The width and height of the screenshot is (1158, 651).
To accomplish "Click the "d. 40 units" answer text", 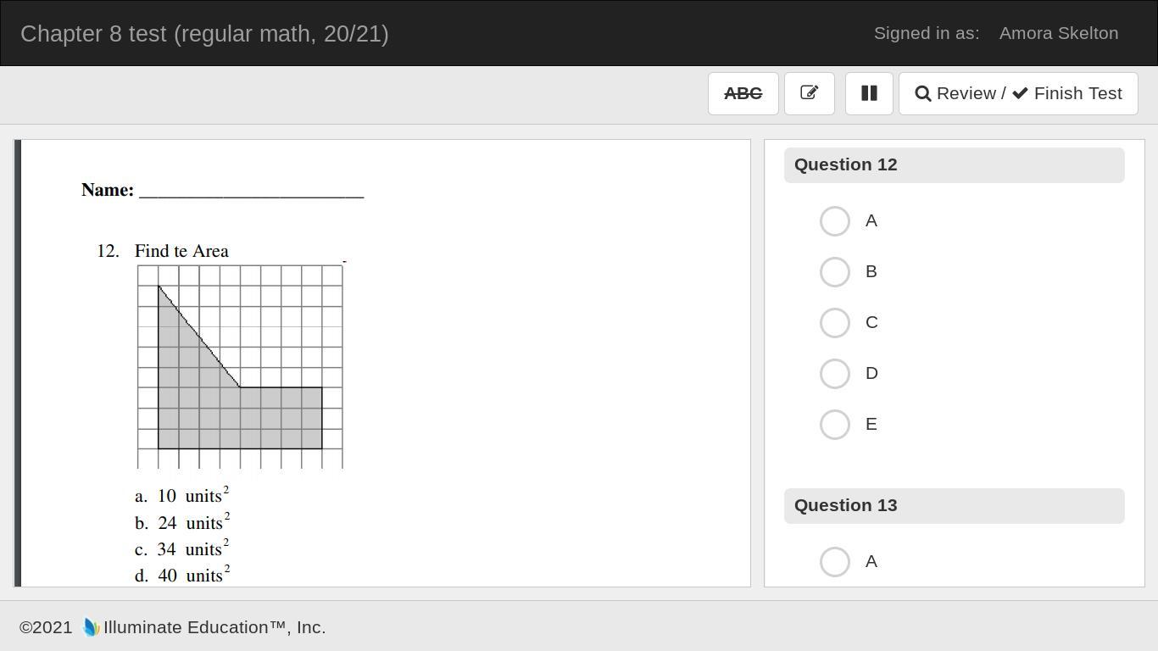I will click(181, 576).
